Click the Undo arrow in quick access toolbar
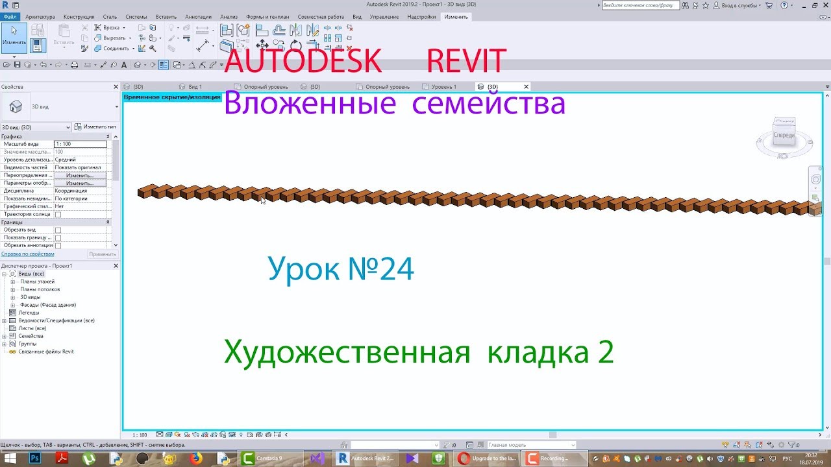The image size is (831, 467). [43, 65]
